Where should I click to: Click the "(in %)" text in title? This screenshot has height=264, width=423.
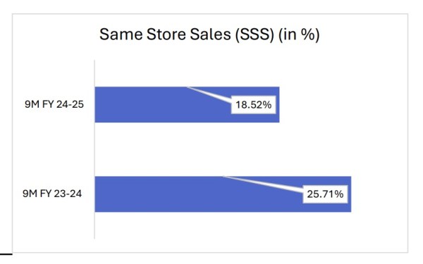tap(299, 34)
